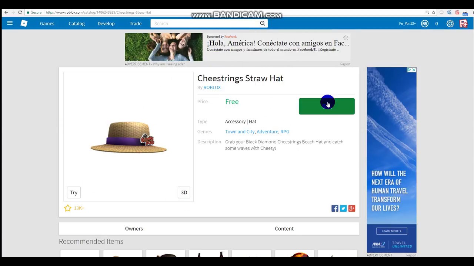Open the hamburger navigation menu
The height and width of the screenshot is (266, 474).
tap(10, 23)
